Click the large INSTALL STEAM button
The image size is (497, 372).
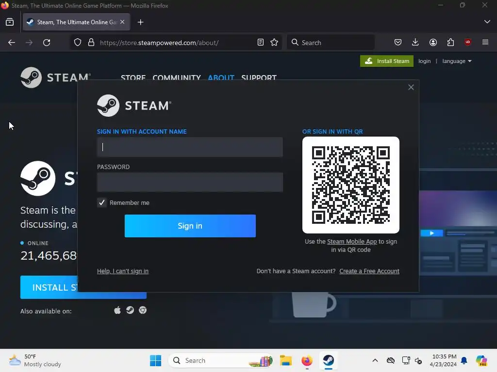pos(83,287)
